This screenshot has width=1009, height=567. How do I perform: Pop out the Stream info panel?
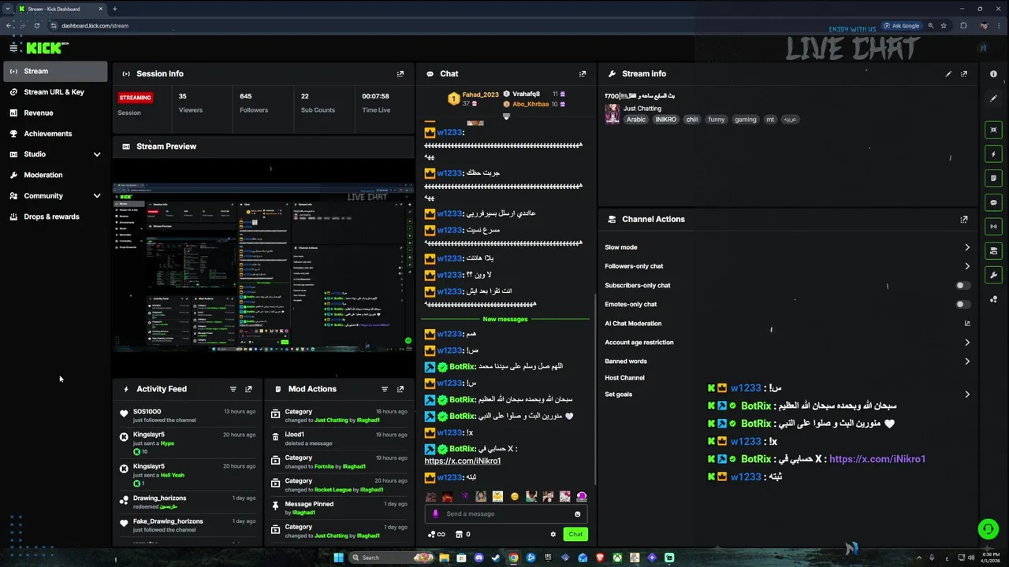[964, 74]
